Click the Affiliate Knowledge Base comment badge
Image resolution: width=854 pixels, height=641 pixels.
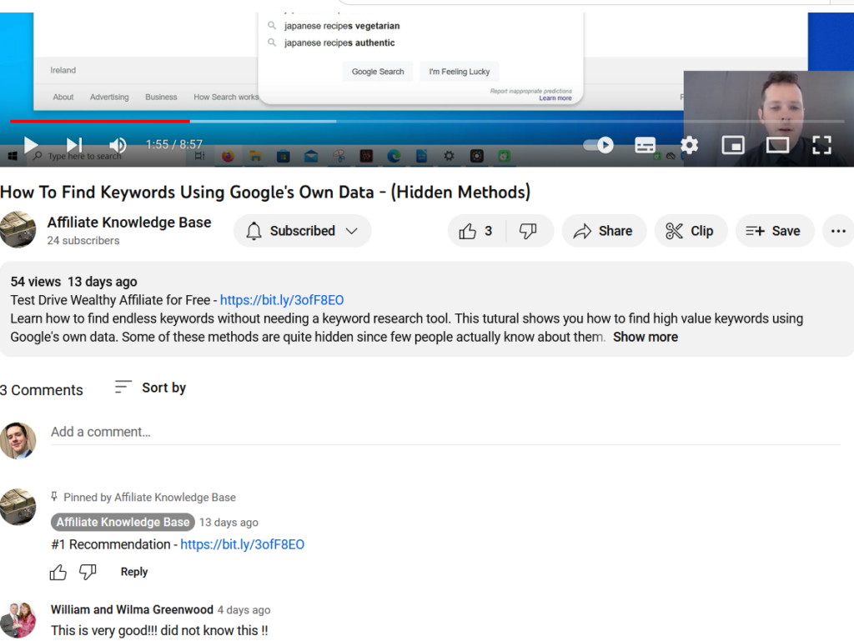click(x=123, y=523)
